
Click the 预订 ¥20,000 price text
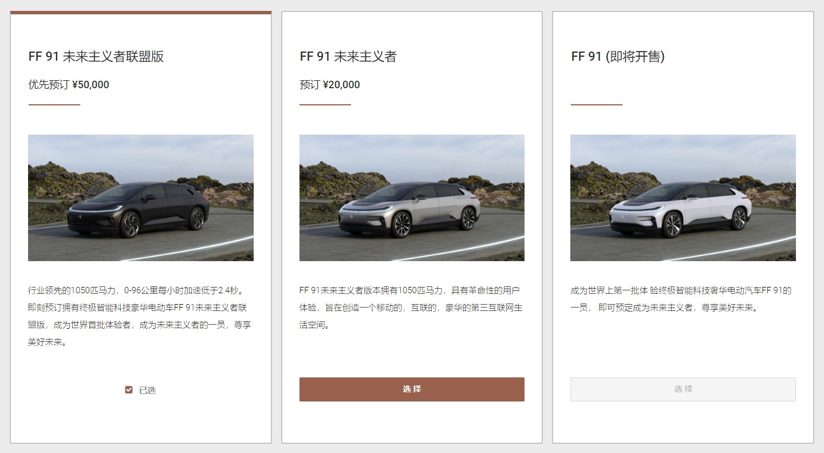(x=330, y=85)
